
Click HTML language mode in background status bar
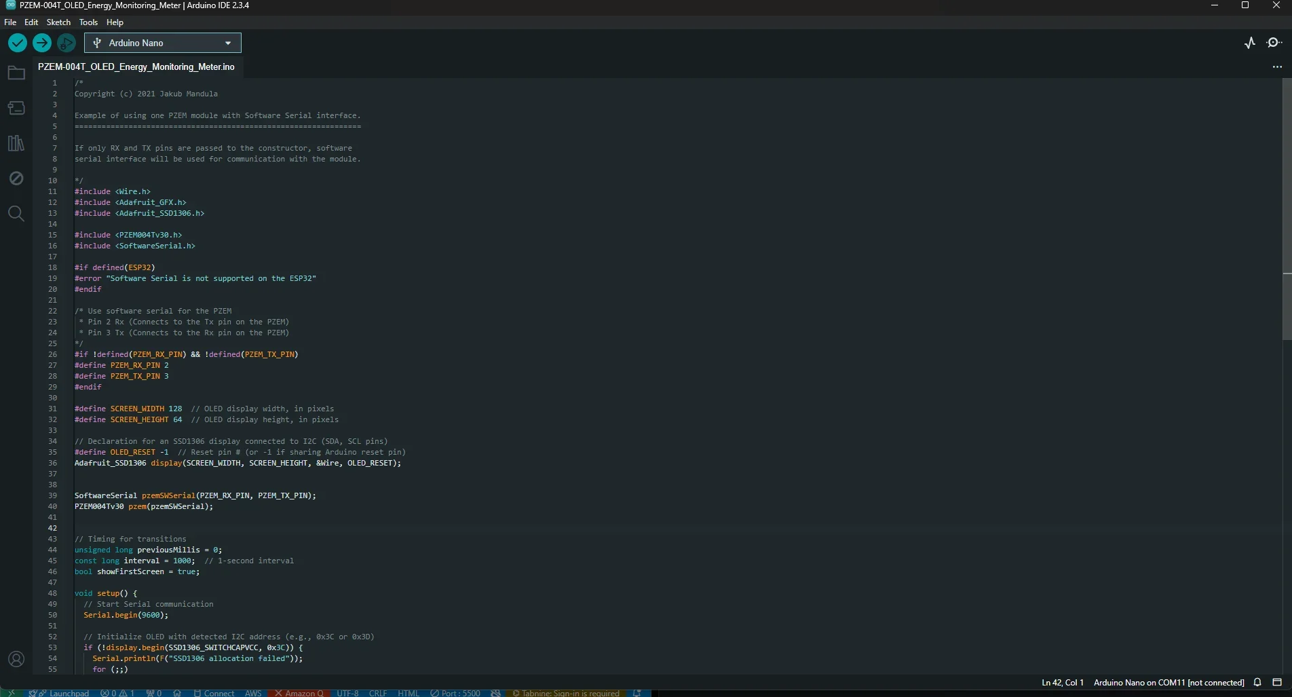[408, 693]
